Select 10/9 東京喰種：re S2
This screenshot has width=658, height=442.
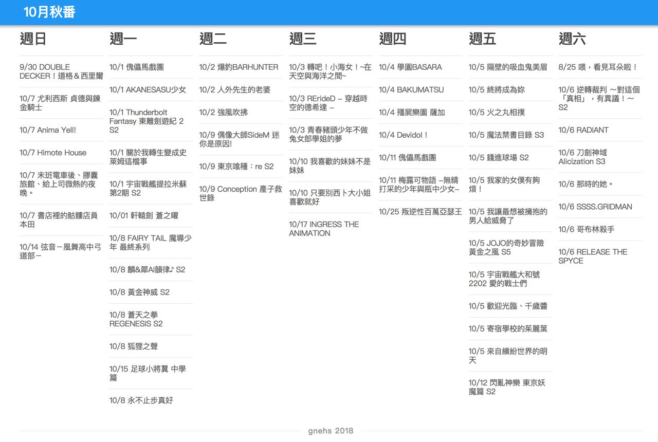tap(236, 167)
